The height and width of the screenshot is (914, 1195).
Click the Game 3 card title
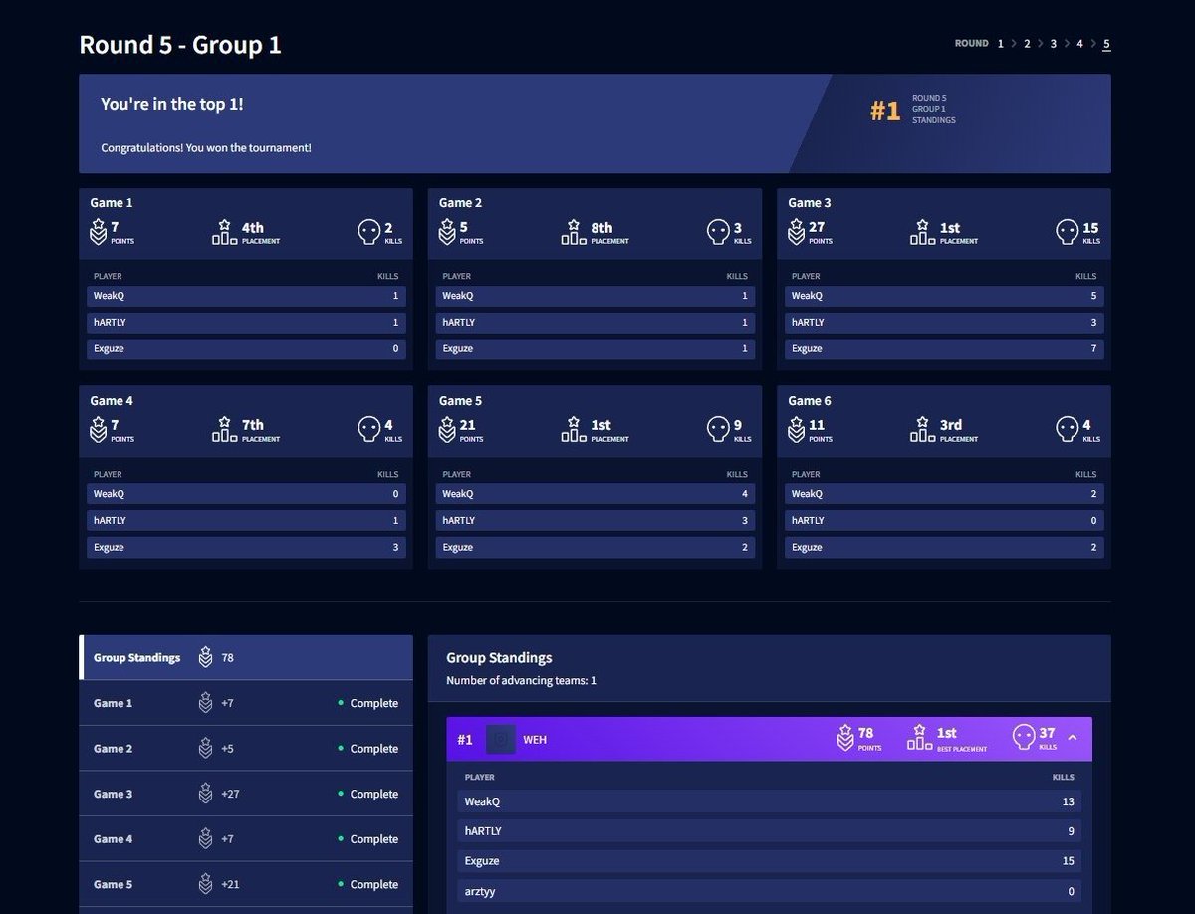810,203
